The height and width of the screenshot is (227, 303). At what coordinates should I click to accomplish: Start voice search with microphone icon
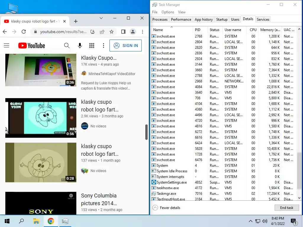click(80, 46)
